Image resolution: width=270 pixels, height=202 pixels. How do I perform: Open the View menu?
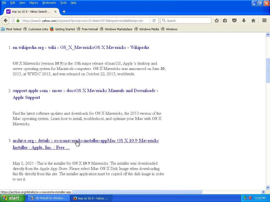pos(22,3)
